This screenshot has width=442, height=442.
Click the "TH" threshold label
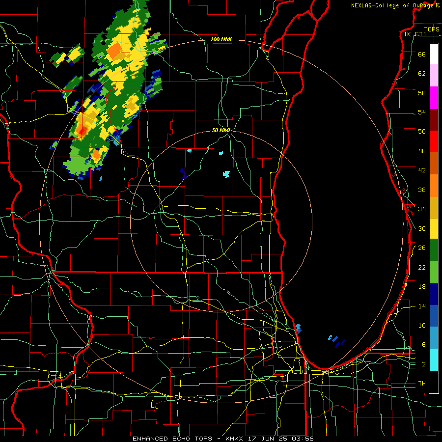point(422,384)
